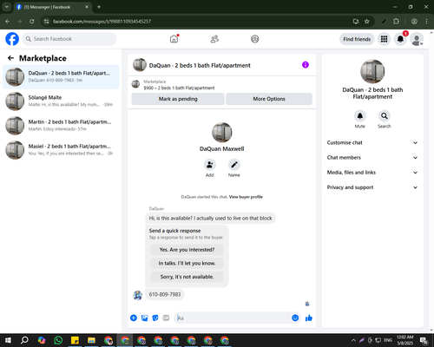The height and width of the screenshot is (347, 434).
Task: Click the 610-809-7983 message bubble
Action: pyautogui.click(x=165, y=294)
